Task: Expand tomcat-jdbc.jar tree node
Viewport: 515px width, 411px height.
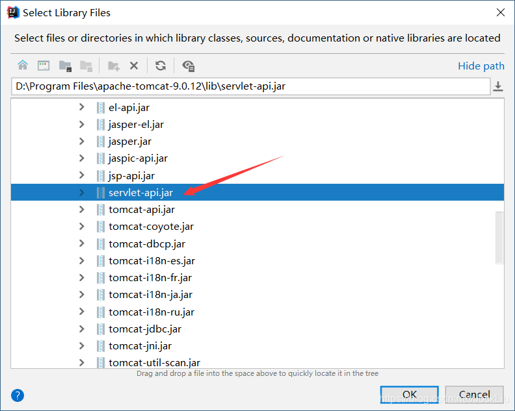Action: [x=82, y=329]
